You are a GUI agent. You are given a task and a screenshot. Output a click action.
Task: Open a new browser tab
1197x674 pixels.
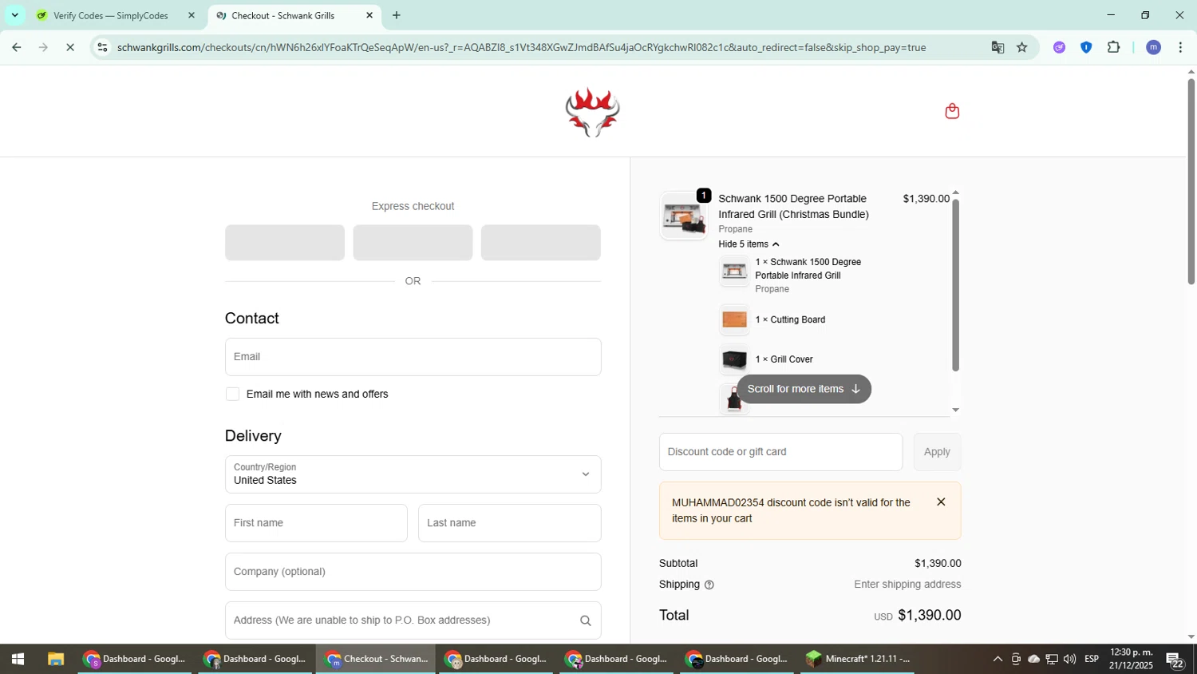pos(397,15)
